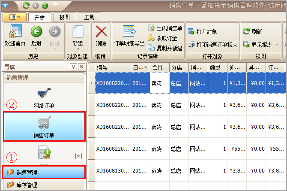
Task: Switch to the 工具 ribbon tab
Action: (x=90, y=17)
